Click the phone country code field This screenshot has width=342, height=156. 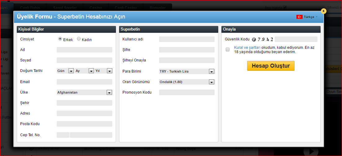[63, 135]
